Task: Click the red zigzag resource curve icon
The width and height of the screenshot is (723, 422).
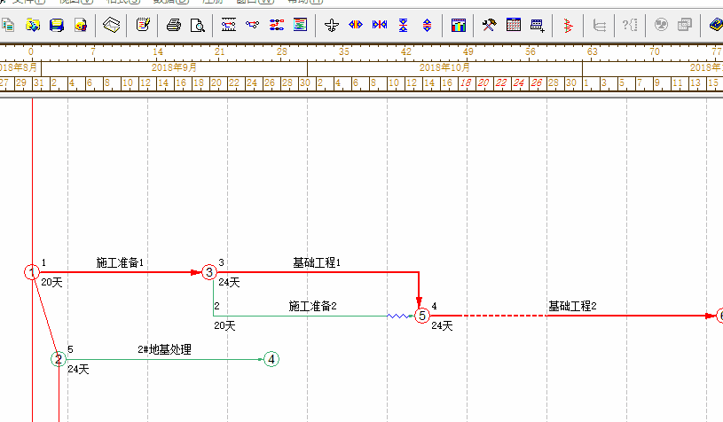Action: pyautogui.click(x=567, y=25)
